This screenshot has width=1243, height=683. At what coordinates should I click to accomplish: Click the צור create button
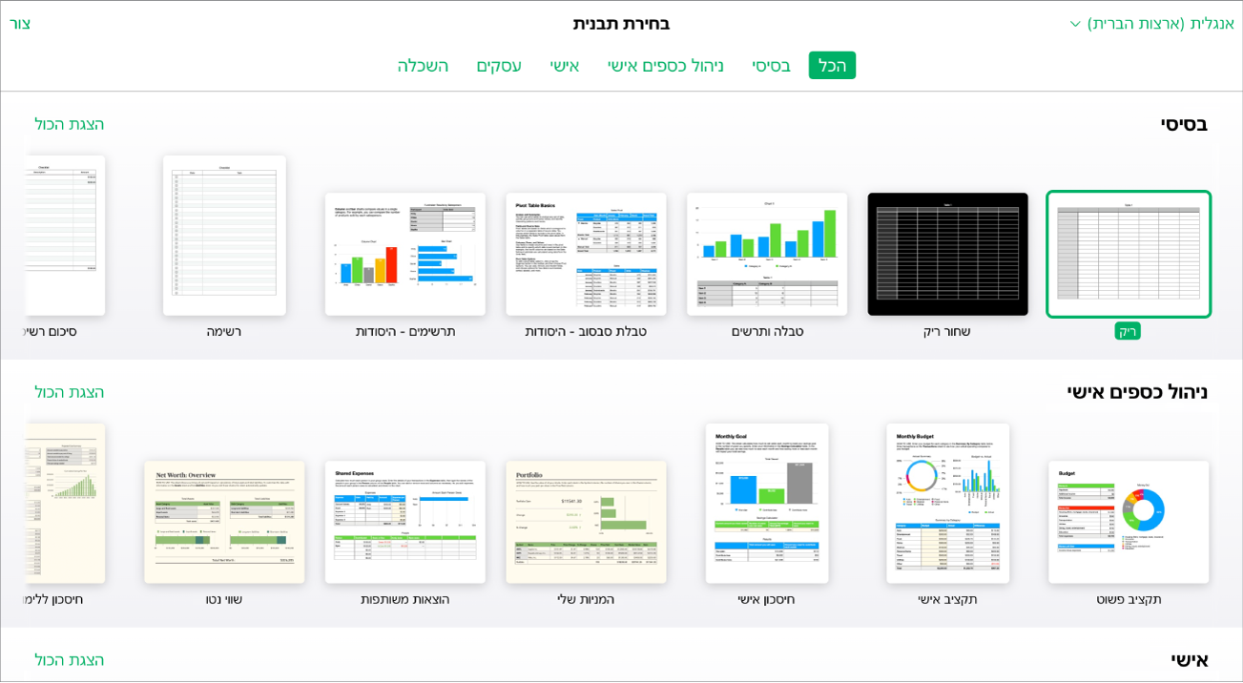click(20, 24)
